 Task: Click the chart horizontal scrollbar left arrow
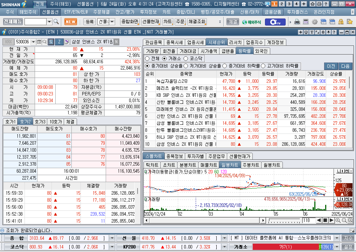pyautogui.click(x=146, y=220)
